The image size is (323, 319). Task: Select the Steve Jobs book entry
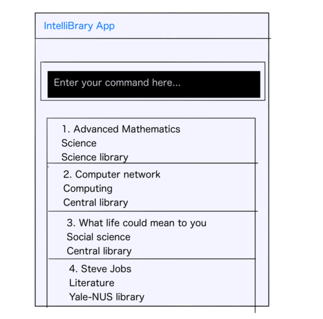[x=151, y=282]
